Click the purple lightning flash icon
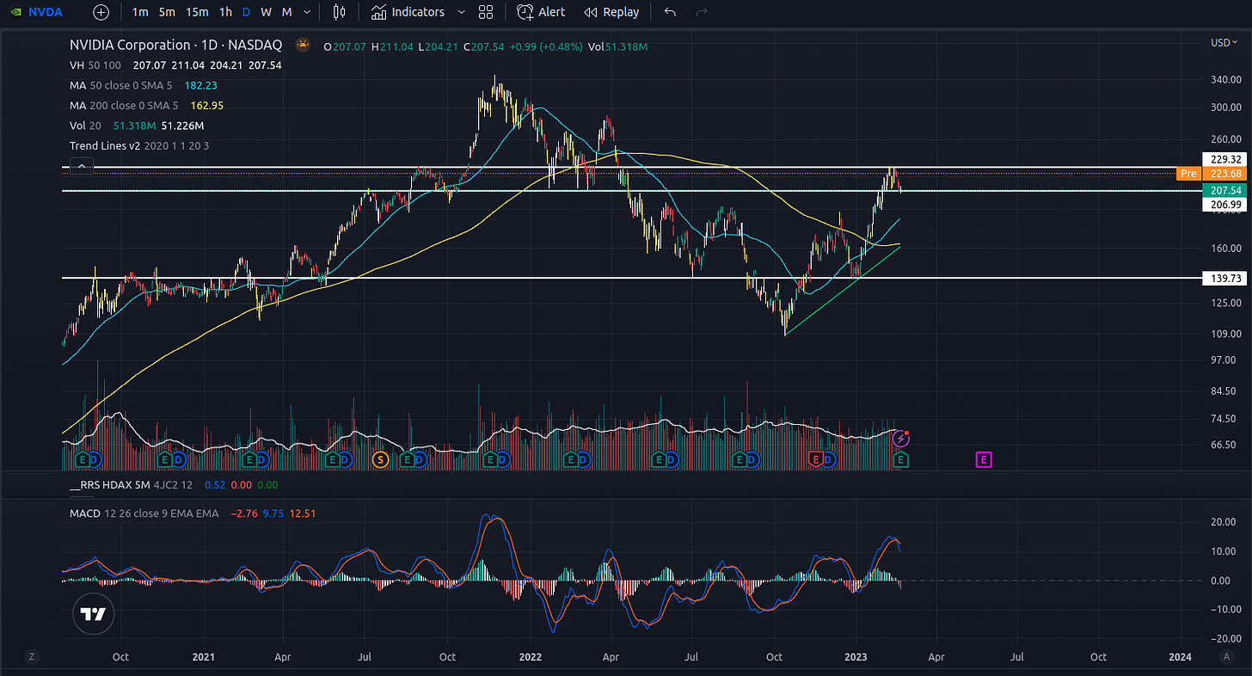1252x676 pixels. [x=901, y=439]
